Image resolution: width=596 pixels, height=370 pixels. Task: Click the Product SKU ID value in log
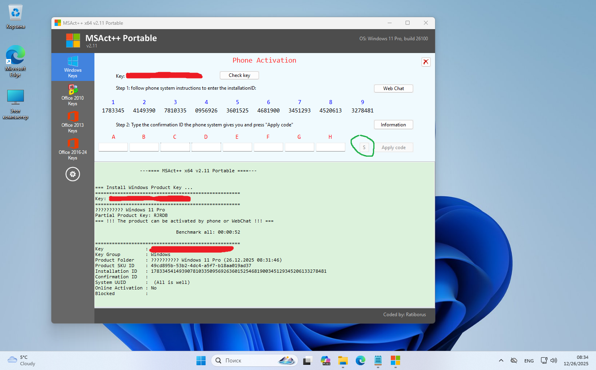pos(201,266)
